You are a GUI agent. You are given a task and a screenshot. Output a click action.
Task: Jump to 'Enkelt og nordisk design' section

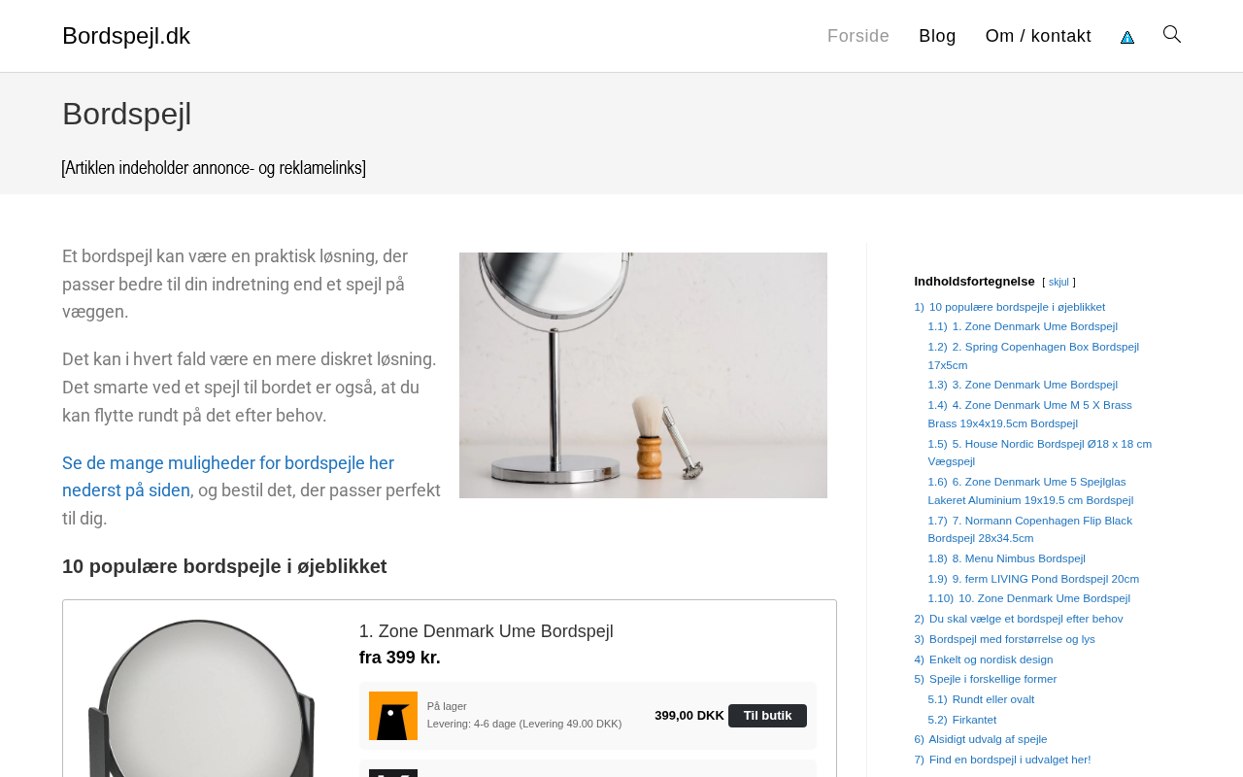(x=990, y=659)
